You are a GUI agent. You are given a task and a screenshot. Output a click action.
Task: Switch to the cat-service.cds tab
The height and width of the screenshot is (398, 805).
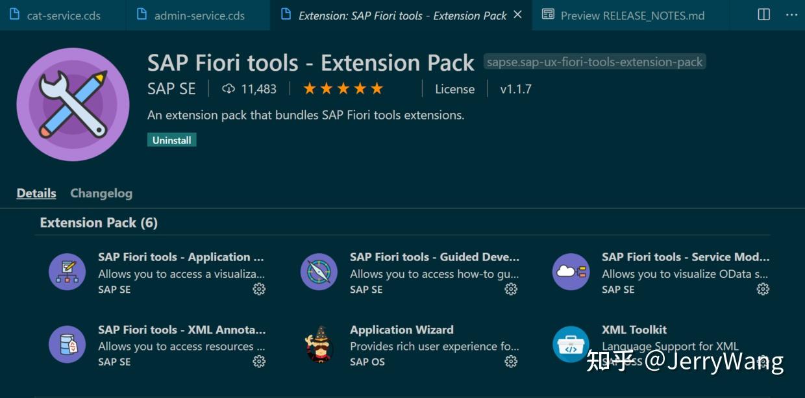coord(63,15)
